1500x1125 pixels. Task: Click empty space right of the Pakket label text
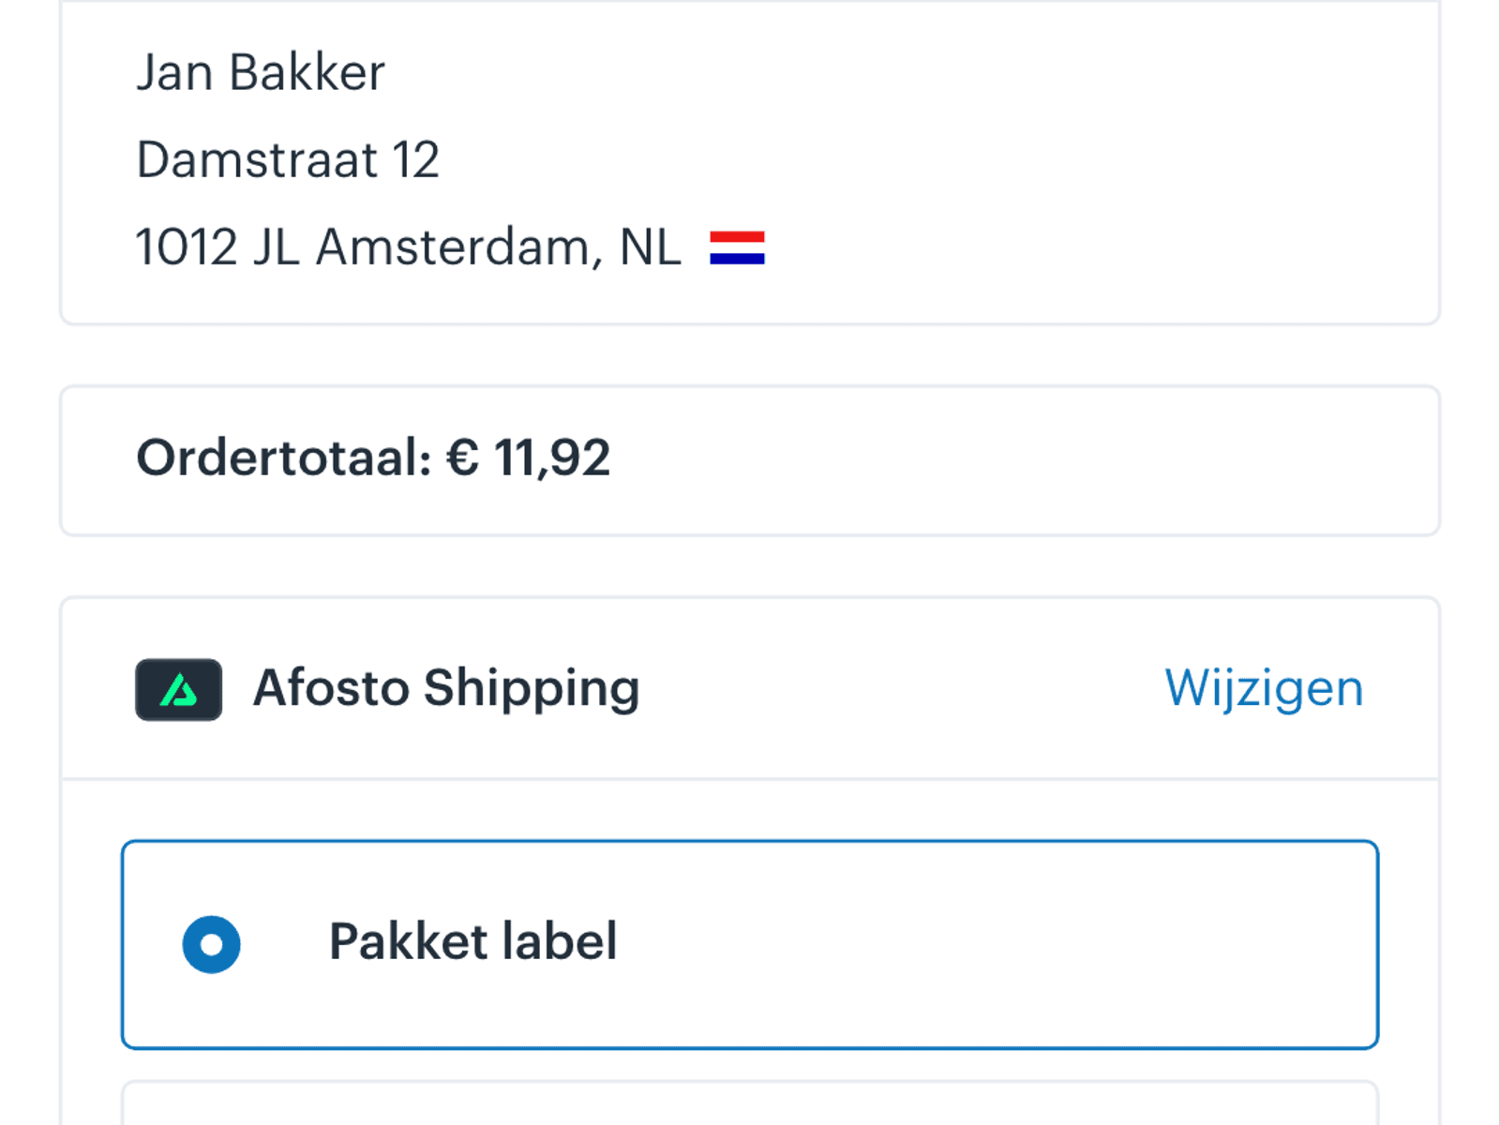coord(994,944)
